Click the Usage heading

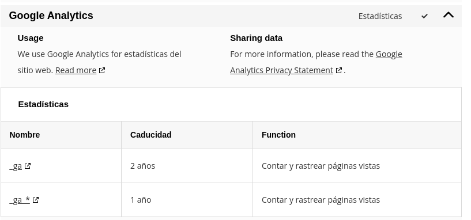click(31, 38)
